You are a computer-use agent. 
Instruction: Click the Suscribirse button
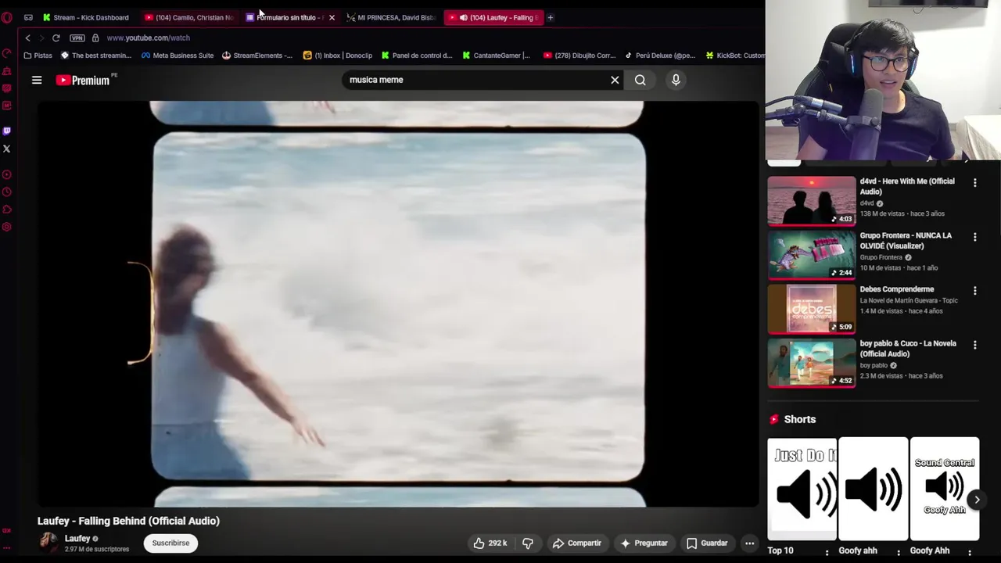[170, 543]
